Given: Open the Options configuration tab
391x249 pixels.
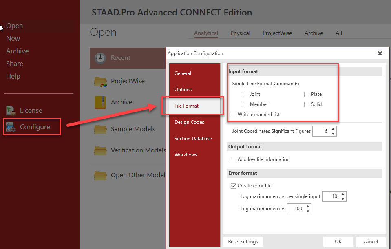Looking at the screenshot, I should pos(195,90).
